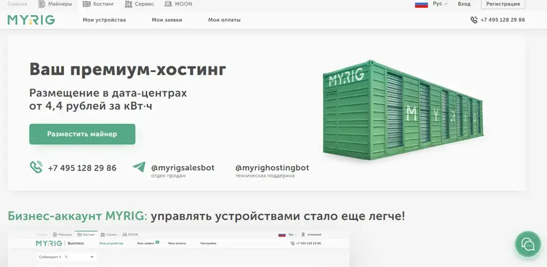Expand the Рус language dropdown
This screenshot has height=267, width=547.
pos(440,4)
